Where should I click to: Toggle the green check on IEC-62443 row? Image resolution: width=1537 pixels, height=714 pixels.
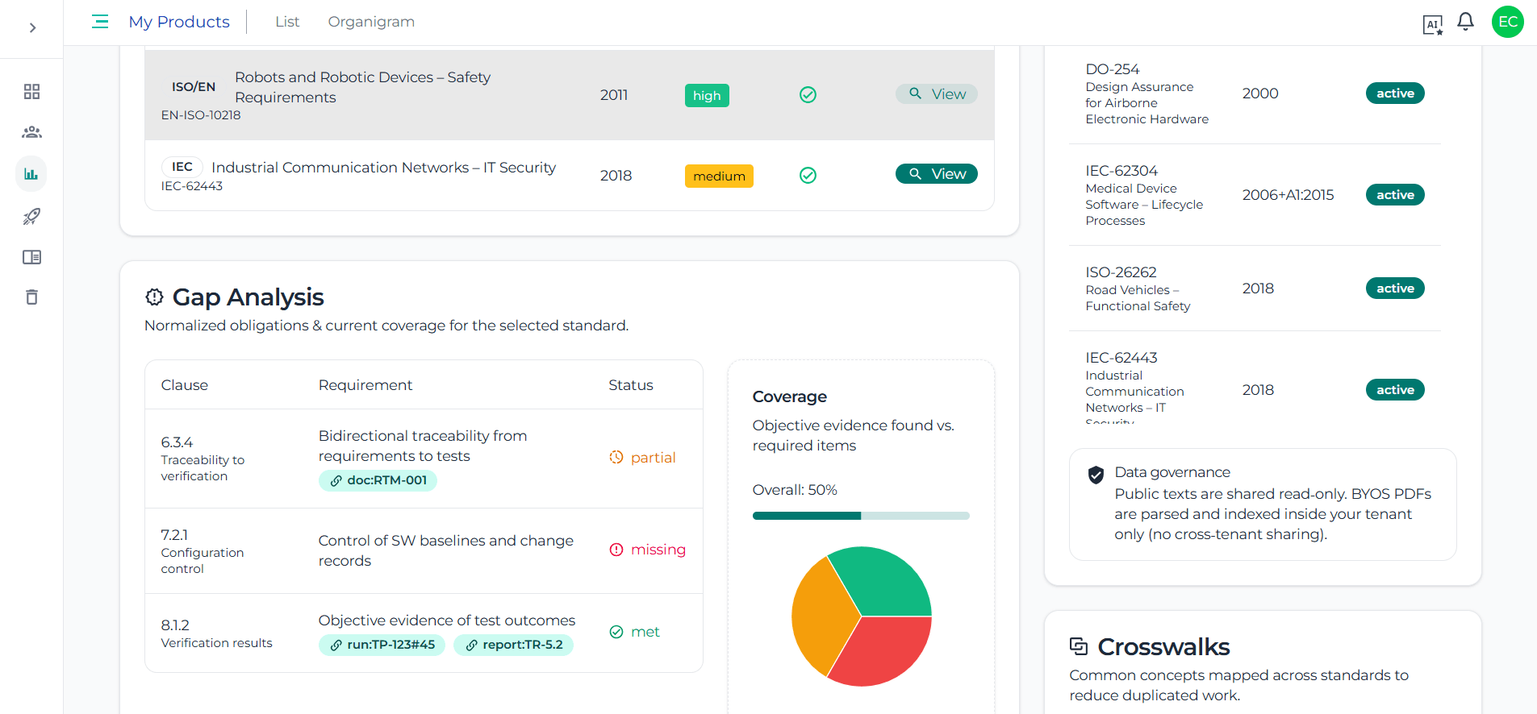808,176
